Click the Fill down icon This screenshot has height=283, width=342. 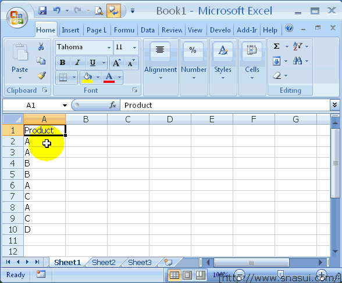276,61
